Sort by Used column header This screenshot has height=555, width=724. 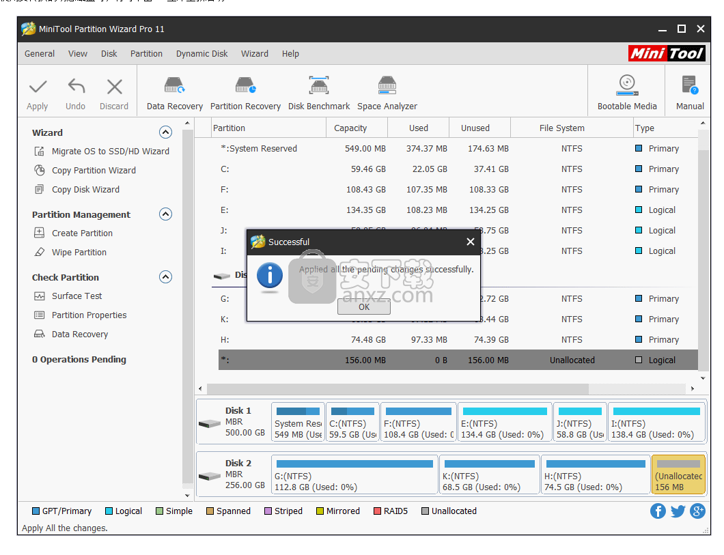[x=418, y=128]
